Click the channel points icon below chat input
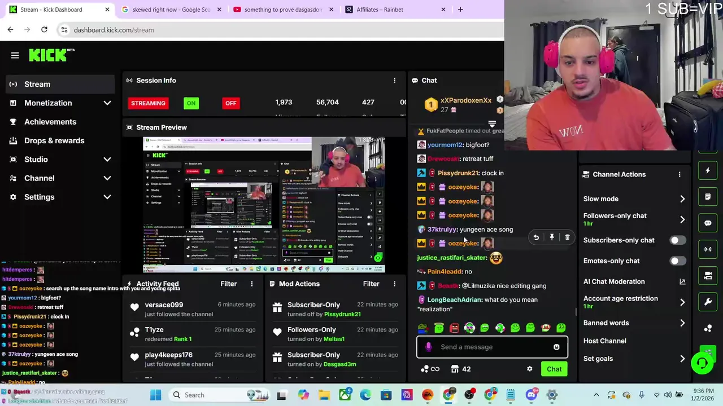This screenshot has height=406, width=723. [430, 369]
